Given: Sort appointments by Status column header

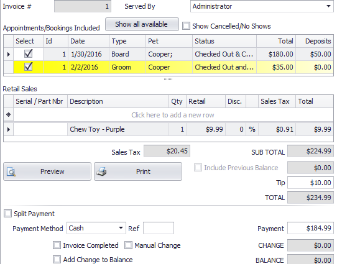Looking at the screenshot, I should (x=224, y=41).
